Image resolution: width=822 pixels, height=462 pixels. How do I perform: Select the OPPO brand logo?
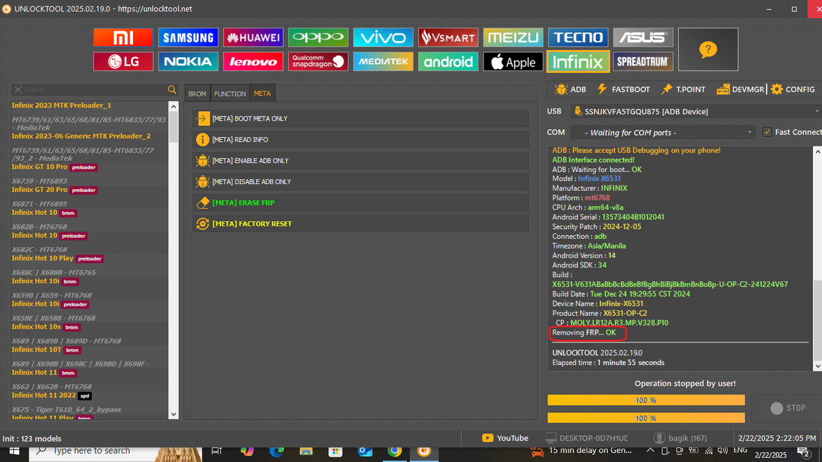coord(318,37)
